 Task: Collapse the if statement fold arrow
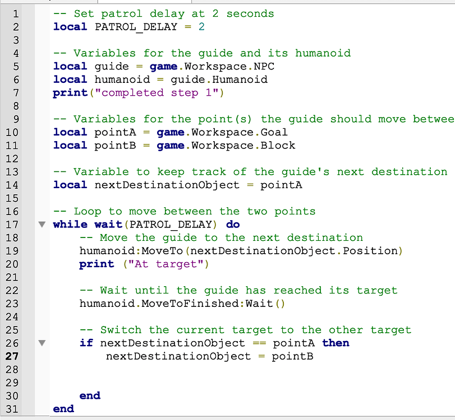(x=42, y=343)
